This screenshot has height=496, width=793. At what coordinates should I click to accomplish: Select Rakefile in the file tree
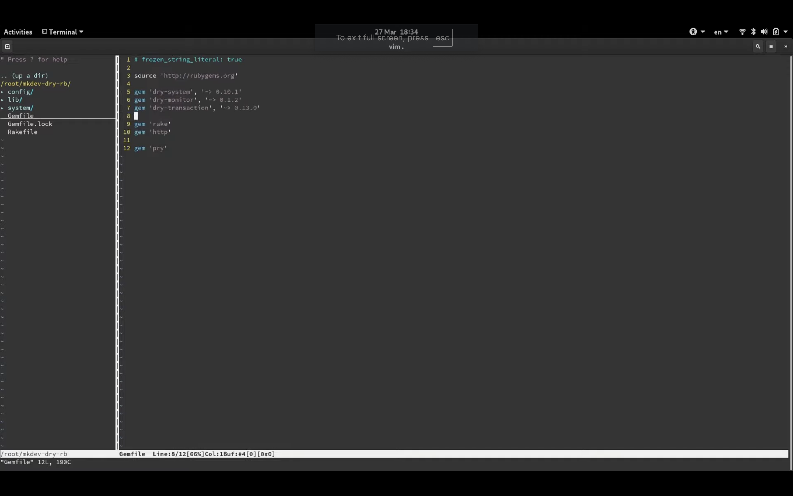22,132
